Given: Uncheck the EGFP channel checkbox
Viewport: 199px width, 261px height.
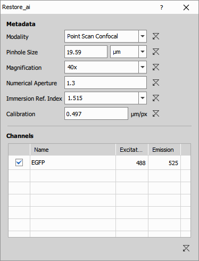Looking at the screenshot, I should tap(19, 162).
